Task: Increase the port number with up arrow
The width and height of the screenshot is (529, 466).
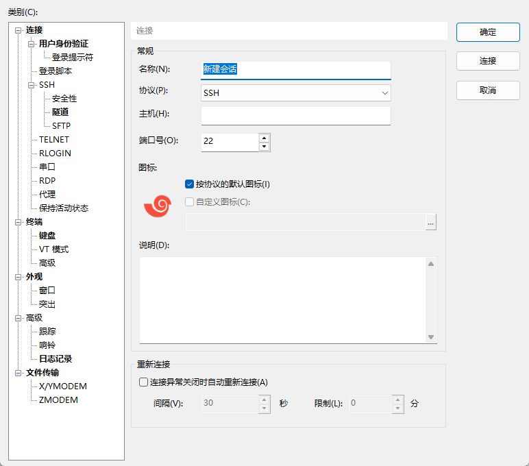Action: [264, 138]
